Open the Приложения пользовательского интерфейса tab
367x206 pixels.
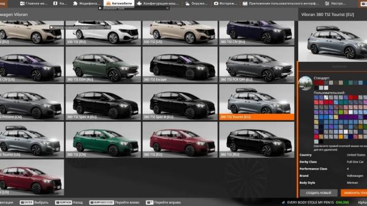point(280,3)
